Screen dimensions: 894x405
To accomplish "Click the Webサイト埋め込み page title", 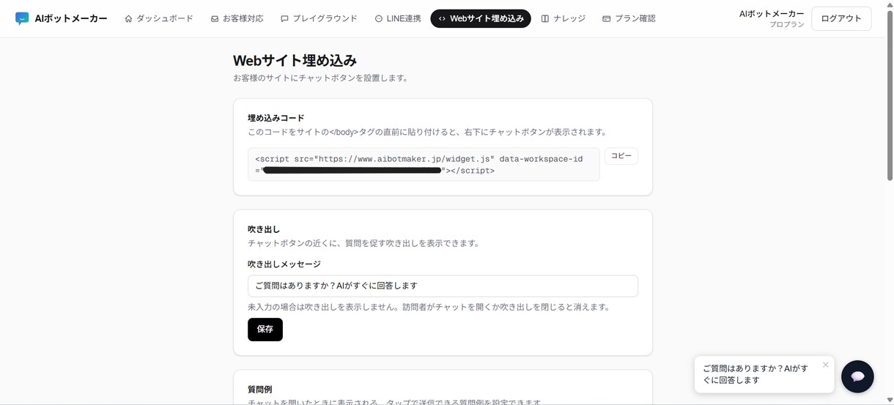I will point(295,61).
